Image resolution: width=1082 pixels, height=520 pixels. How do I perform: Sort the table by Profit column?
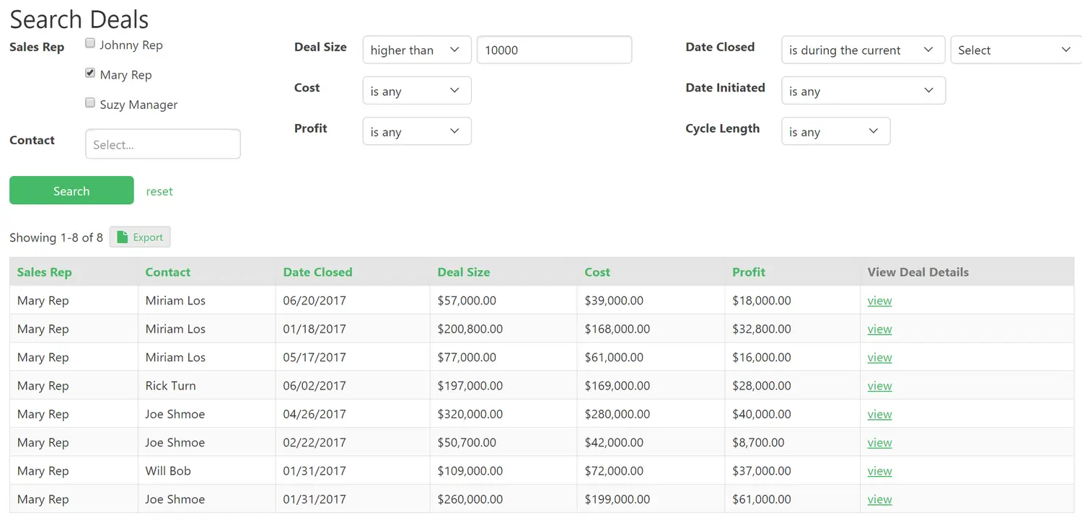click(749, 272)
